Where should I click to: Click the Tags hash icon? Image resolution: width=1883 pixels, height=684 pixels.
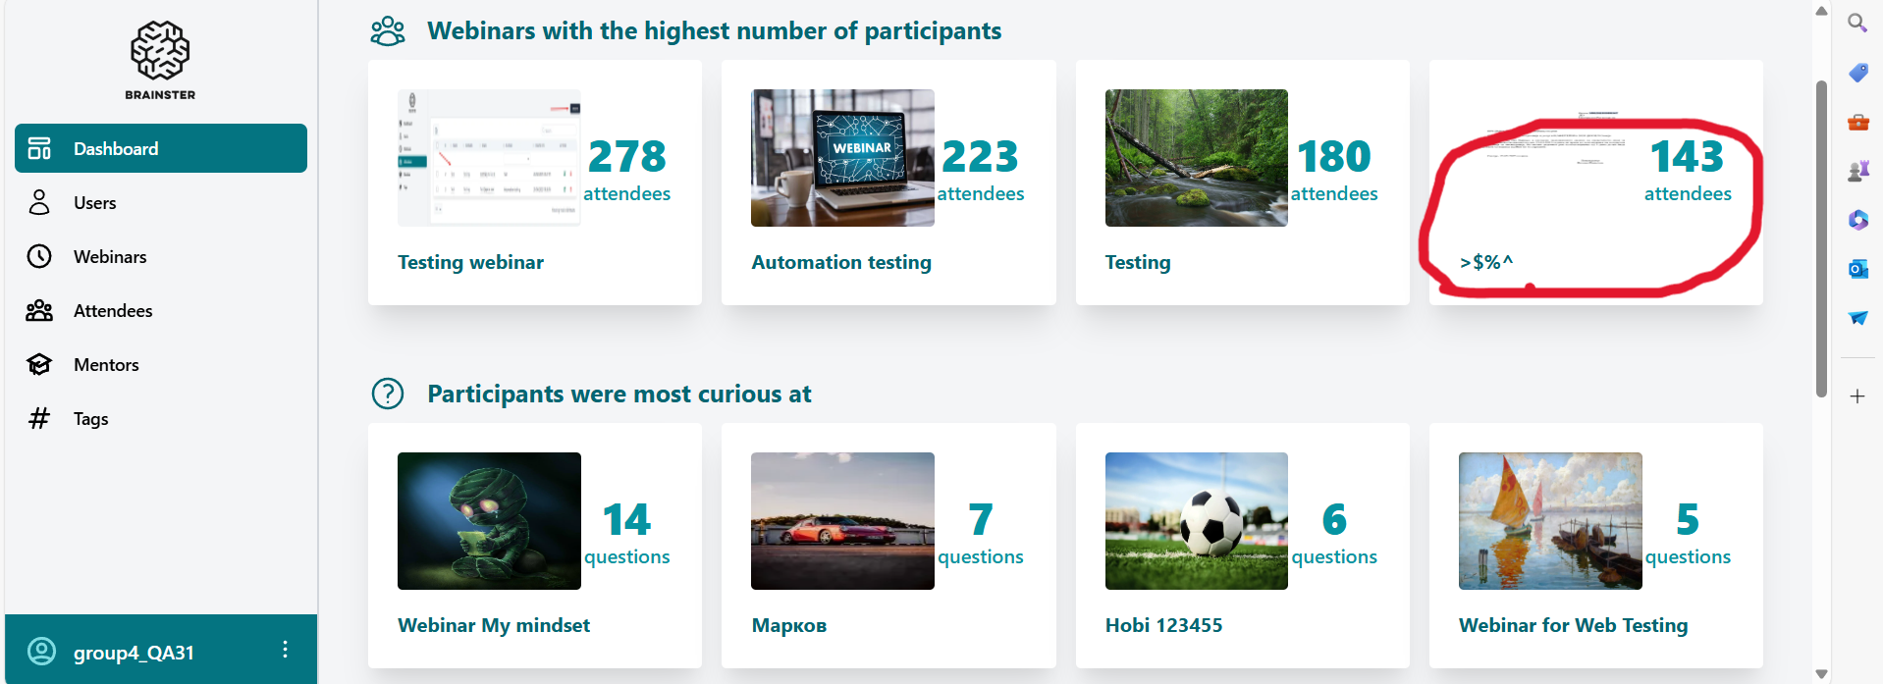[x=39, y=419]
